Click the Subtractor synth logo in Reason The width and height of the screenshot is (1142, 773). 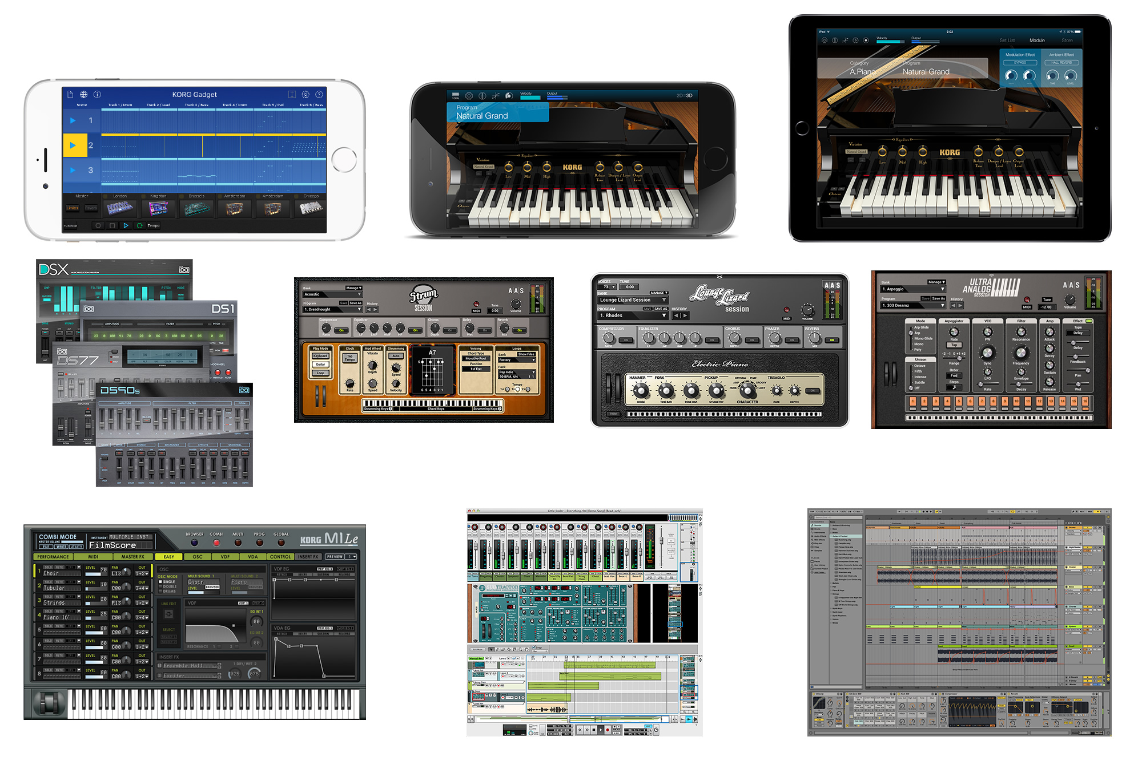499,587
